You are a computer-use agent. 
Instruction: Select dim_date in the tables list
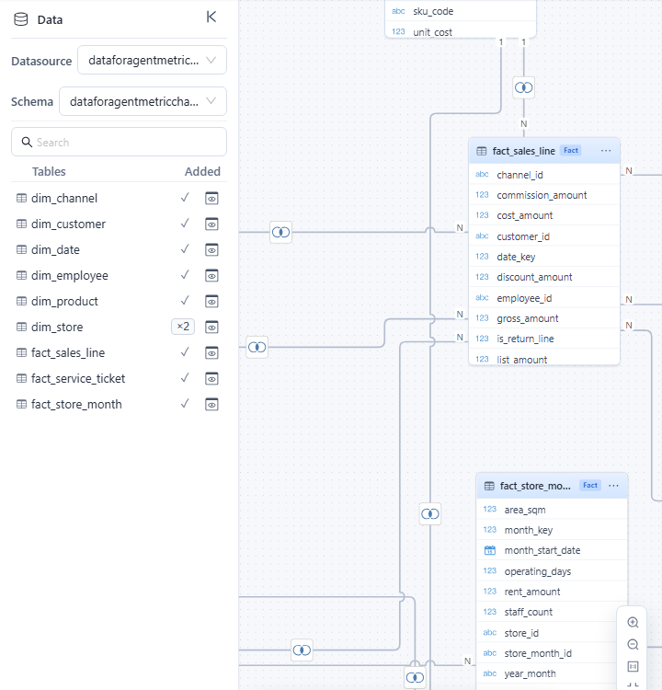(x=55, y=249)
